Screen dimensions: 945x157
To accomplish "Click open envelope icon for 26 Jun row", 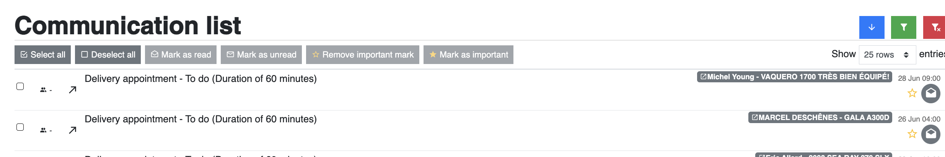I will pyautogui.click(x=930, y=134).
